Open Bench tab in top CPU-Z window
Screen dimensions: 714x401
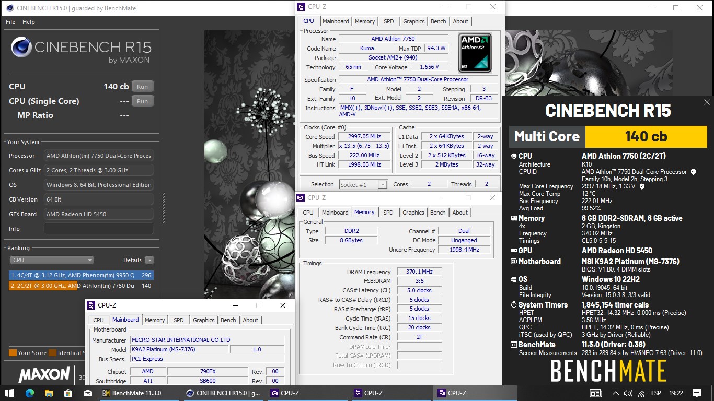439,21
